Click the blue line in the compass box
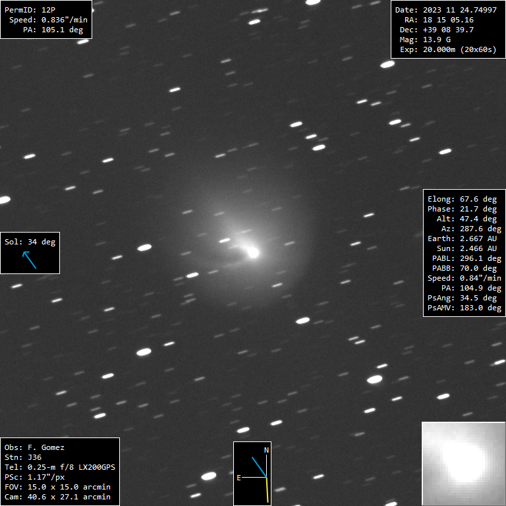 [259, 467]
